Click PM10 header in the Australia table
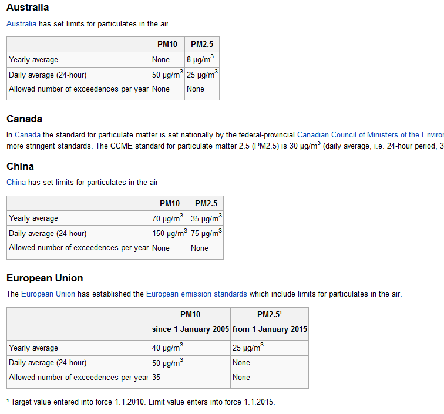The image size is (444, 414). click(167, 45)
